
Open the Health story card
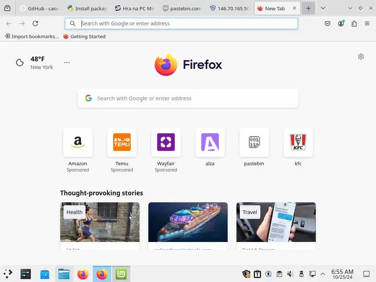100,226
